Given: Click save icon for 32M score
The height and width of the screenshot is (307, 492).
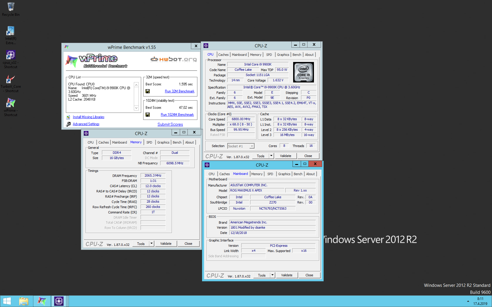Looking at the screenshot, I should coord(148,91).
